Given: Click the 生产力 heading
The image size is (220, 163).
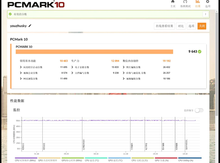Looking at the screenshot, I should click(x=75, y=61).
